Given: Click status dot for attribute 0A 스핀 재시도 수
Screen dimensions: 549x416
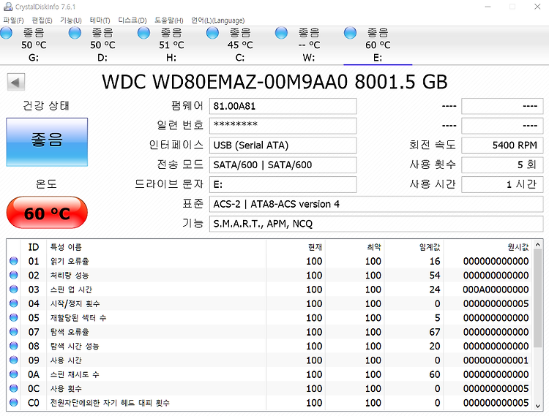Looking at the screenshot, I should (x=14, y=374).
